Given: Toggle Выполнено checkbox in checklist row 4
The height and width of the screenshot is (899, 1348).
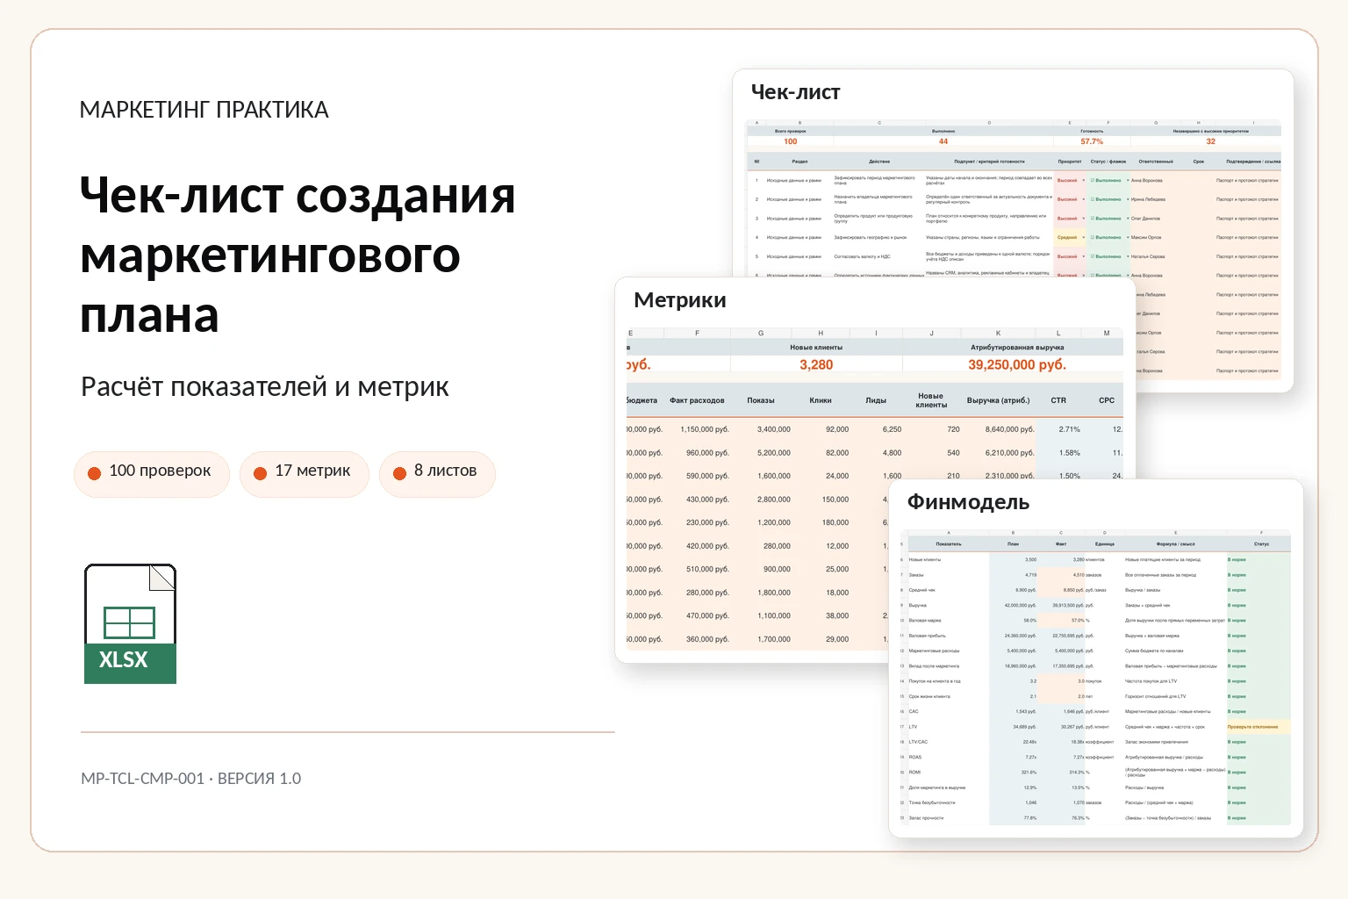Looking at the screenshot, I should [x=1093, y=237].
